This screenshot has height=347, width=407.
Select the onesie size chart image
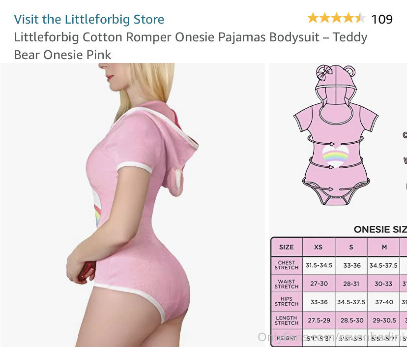coord(338,205)
